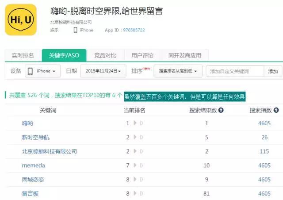
Task: Open the 新时空导航 keyword link
Action: point(36,137)
